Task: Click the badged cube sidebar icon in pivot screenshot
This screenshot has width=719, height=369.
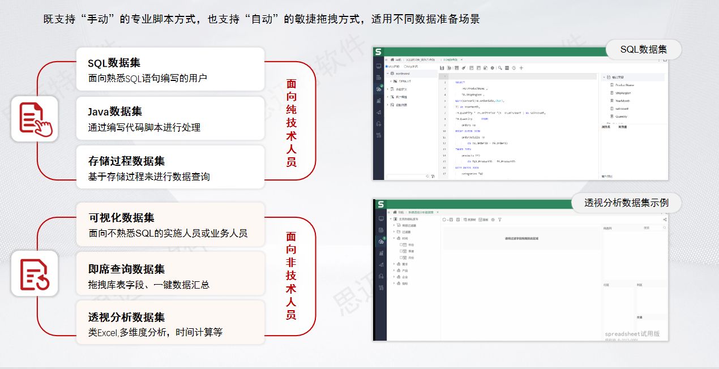Action: (x=382, y=242)
